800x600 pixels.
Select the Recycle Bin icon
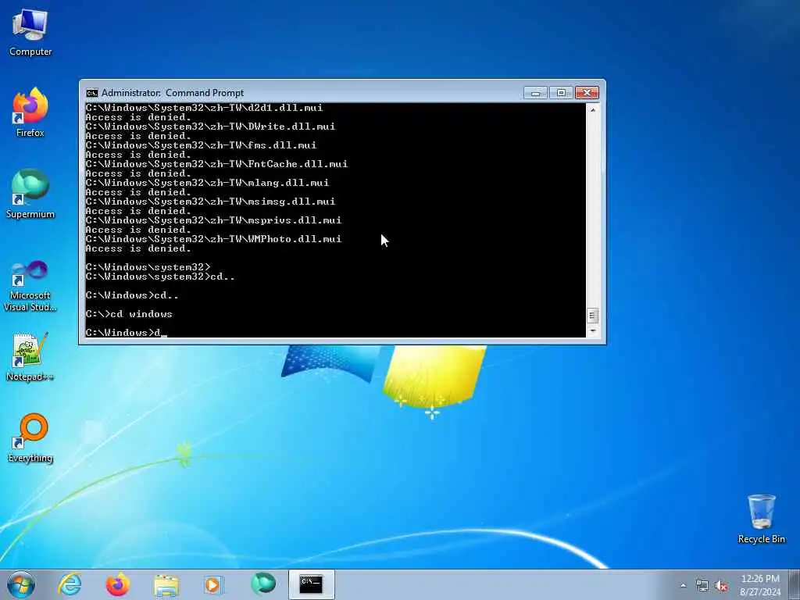[x=761, y=519]
